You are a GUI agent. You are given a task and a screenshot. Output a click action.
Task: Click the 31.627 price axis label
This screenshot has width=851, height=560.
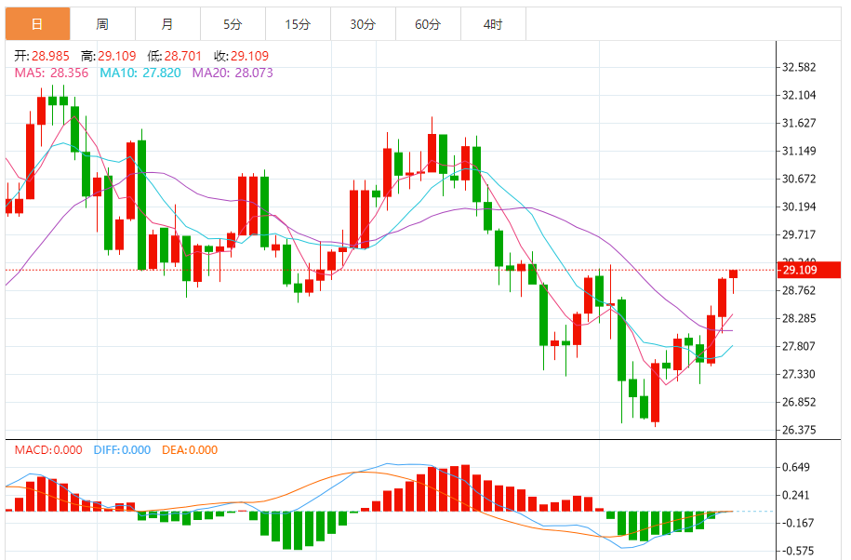[799, 123]
